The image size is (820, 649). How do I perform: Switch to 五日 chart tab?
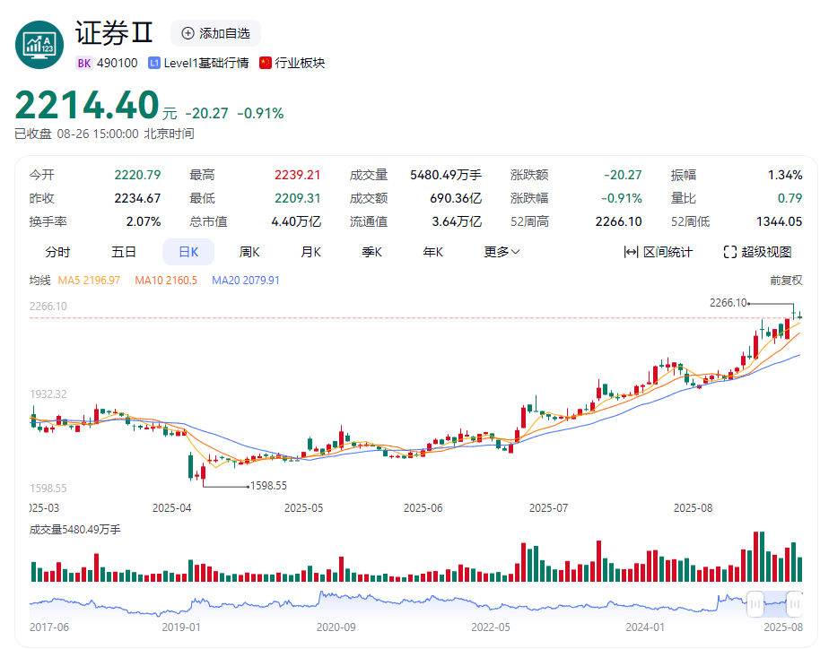[124, 253]
